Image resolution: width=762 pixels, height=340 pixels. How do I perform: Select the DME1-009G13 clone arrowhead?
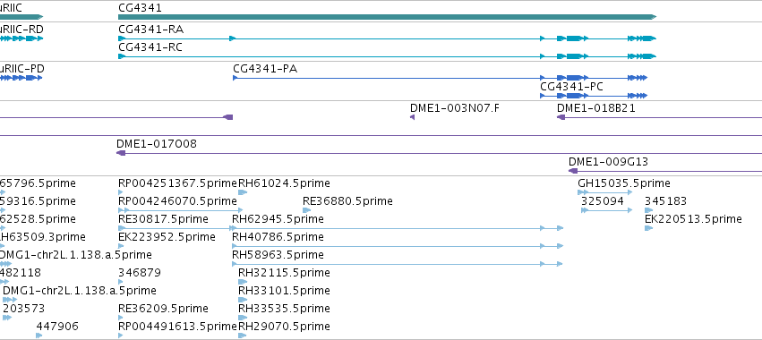[x=573, y=171]
